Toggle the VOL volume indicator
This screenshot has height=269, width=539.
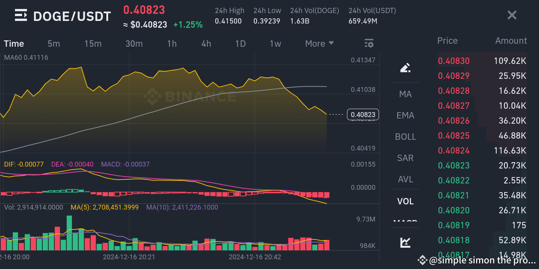click(405, 201)
